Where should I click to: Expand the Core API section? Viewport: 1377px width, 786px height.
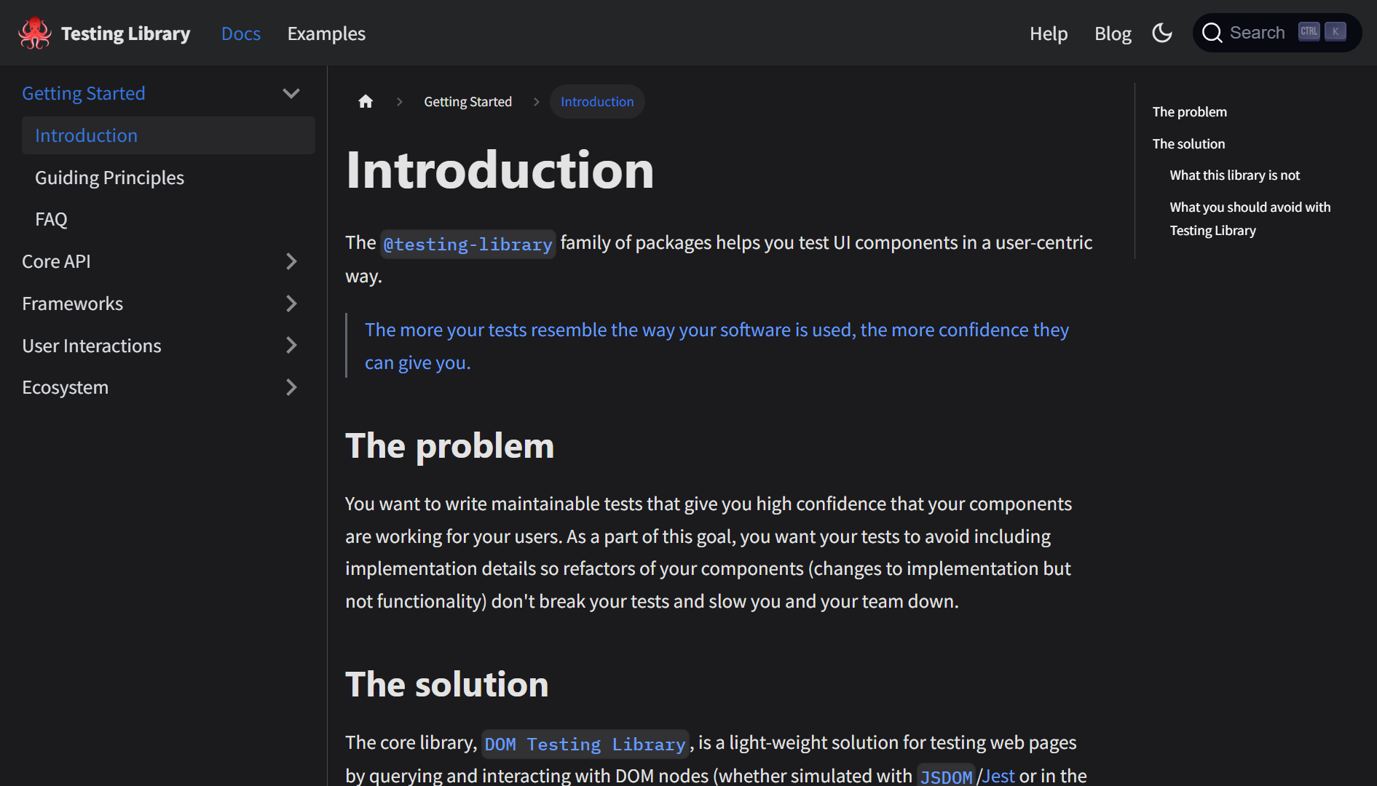[x=291, y=261]
